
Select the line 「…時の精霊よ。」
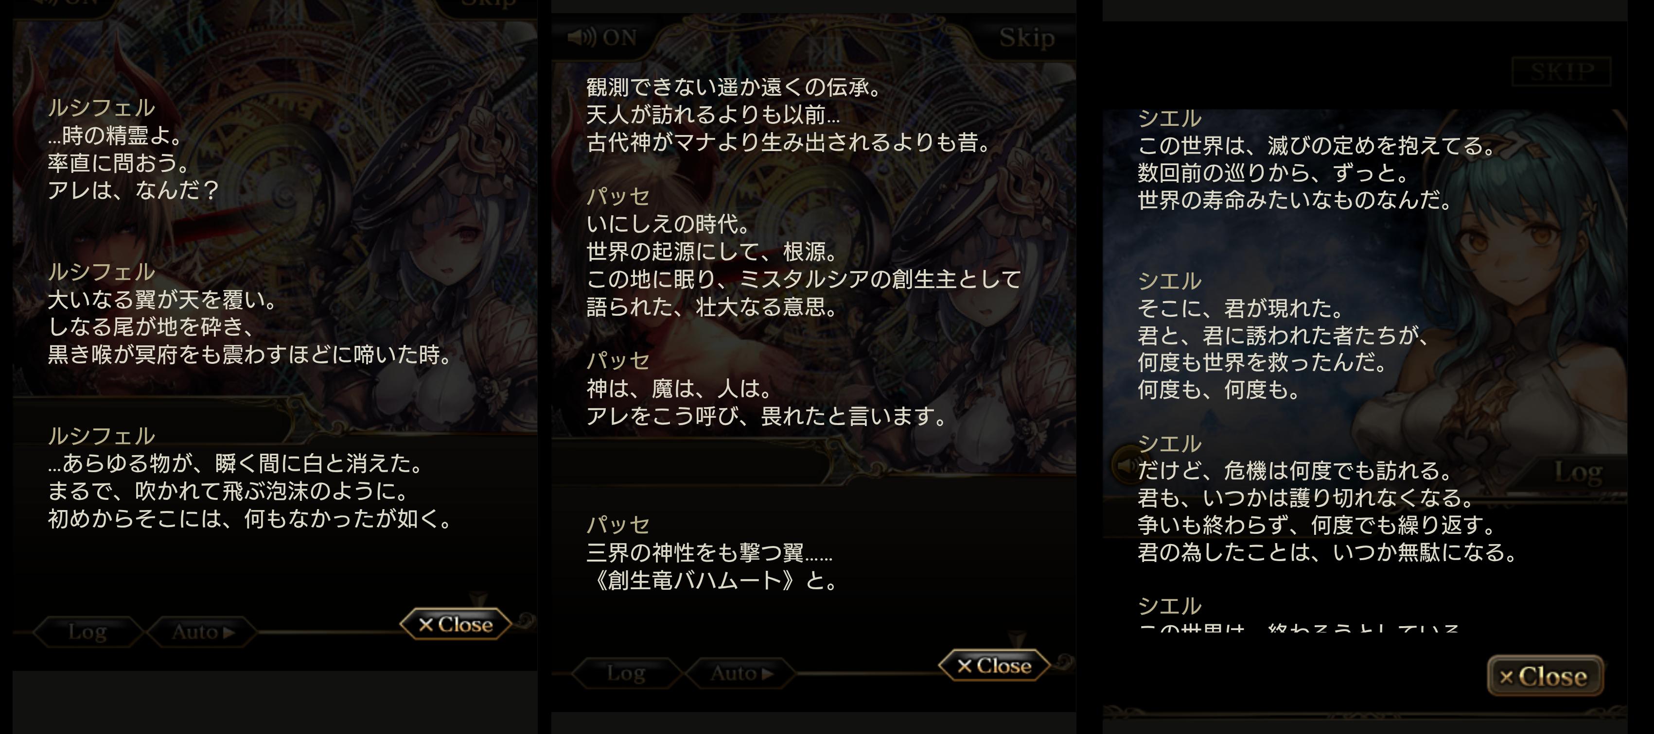[x=116, y=135]
